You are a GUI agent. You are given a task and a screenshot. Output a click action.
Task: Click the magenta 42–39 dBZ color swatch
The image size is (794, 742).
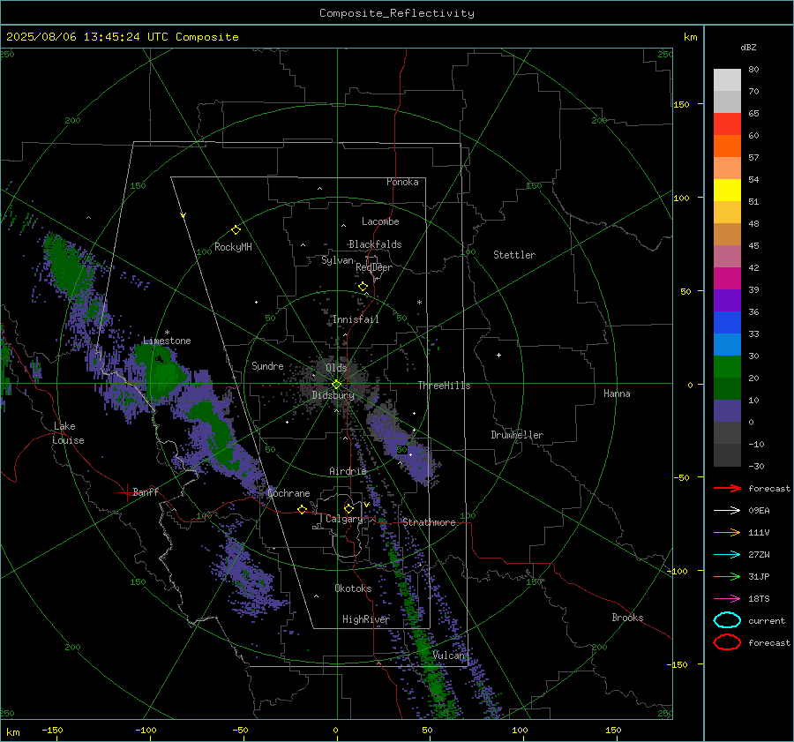point(727,279)
